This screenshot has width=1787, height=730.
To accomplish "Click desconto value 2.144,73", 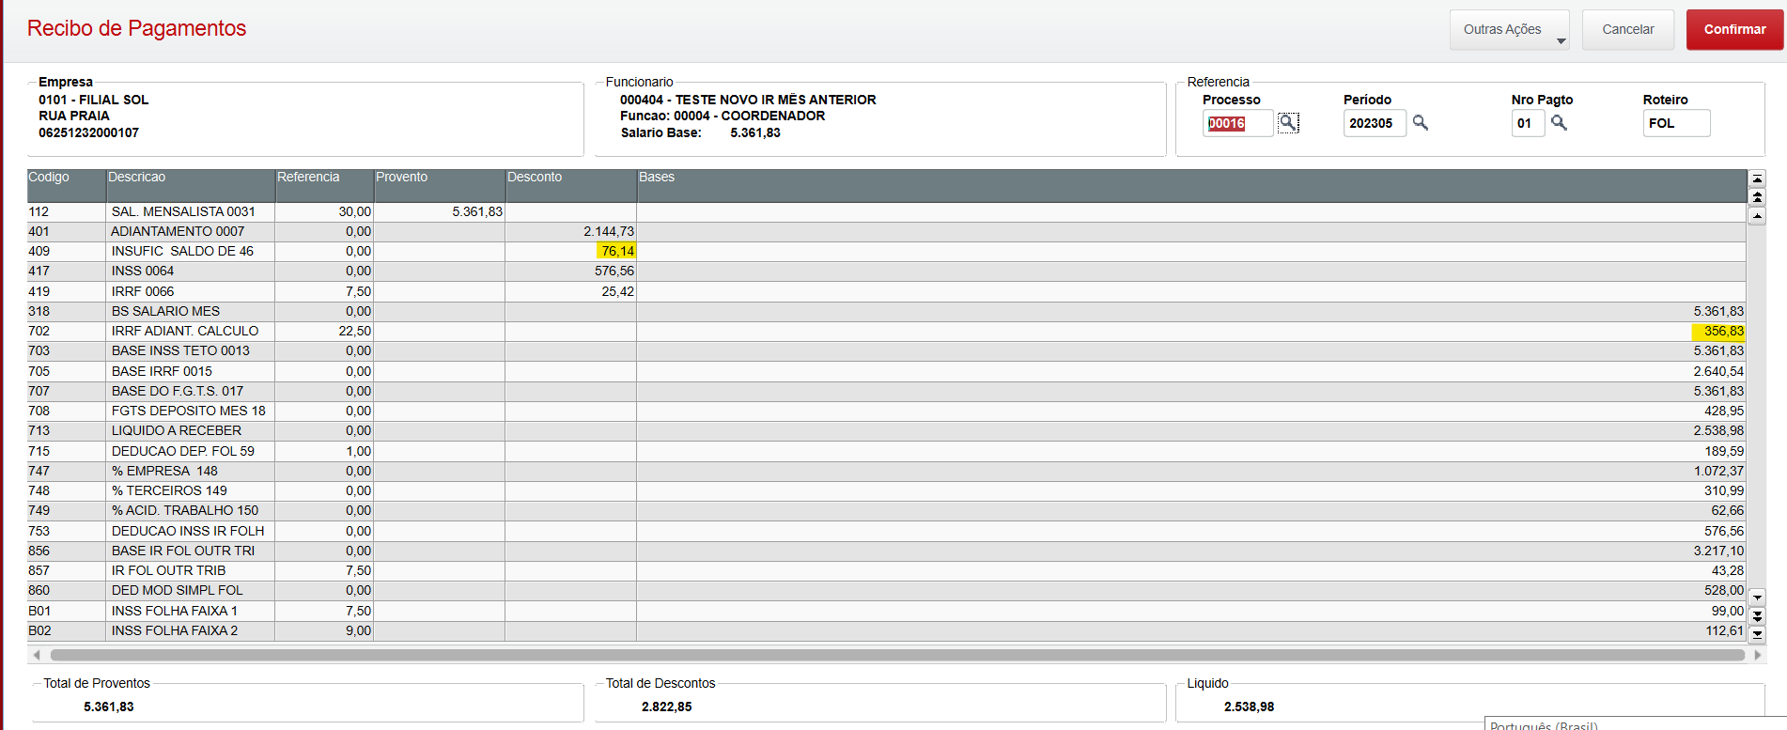I will coord(609,231).
